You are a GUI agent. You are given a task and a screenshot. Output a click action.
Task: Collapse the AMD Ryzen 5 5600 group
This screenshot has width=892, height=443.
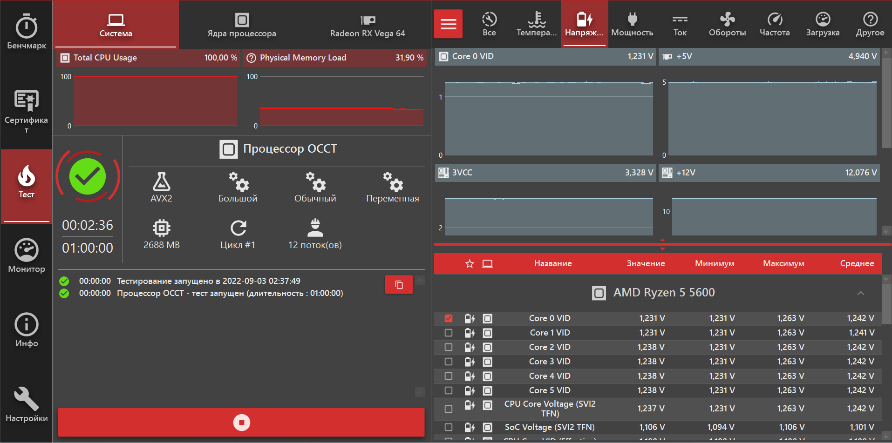click(x=861, y=293)
